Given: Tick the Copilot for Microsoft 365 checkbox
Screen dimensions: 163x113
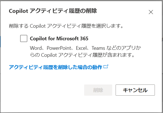Looking at the screenshot, I should point(24,39).
